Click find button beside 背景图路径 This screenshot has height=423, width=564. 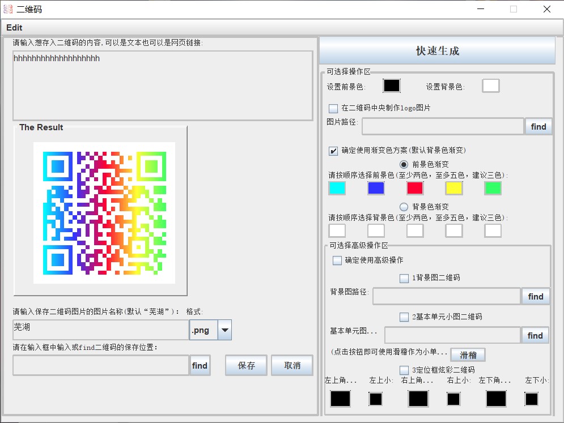[x=536, y=296]
